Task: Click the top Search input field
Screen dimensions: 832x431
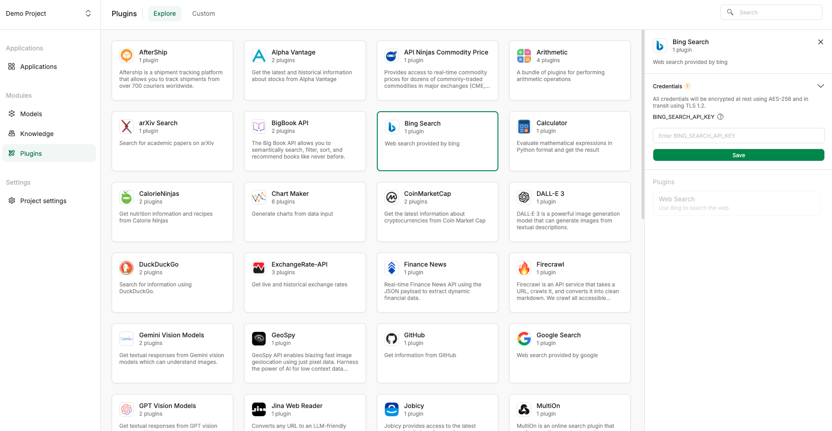Action: 771,12
